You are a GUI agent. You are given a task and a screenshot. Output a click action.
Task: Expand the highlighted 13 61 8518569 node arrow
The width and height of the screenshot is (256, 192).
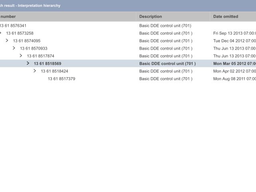coord(28,63)
